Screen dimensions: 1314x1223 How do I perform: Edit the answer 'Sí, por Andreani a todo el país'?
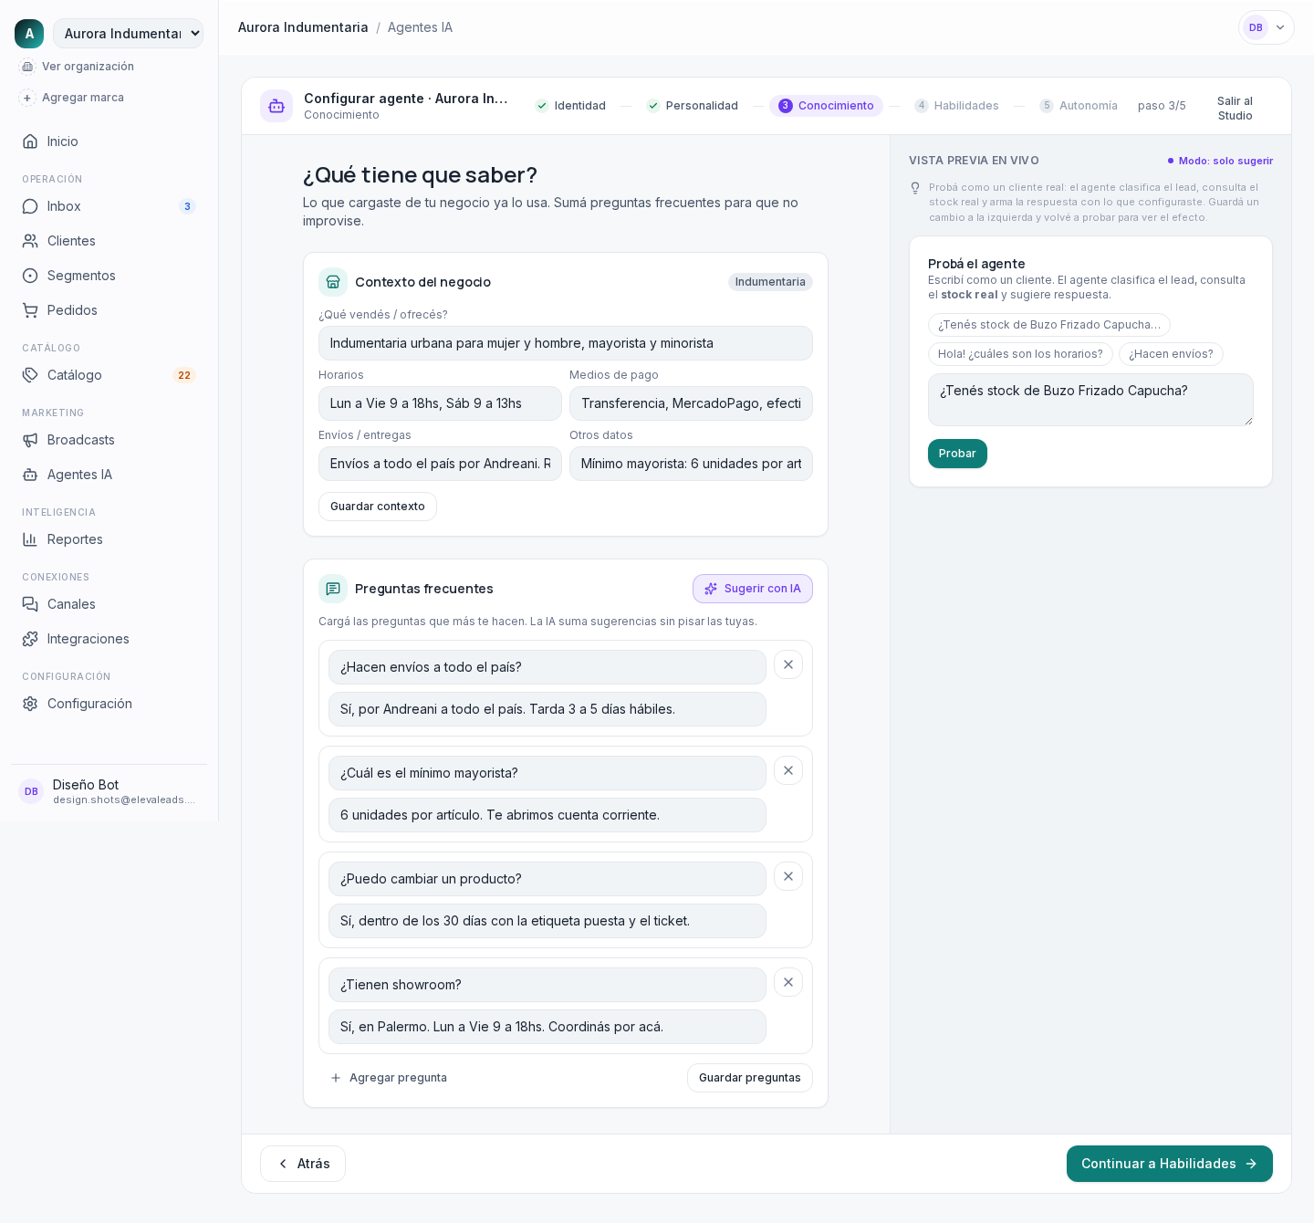[x=547, y=709]
